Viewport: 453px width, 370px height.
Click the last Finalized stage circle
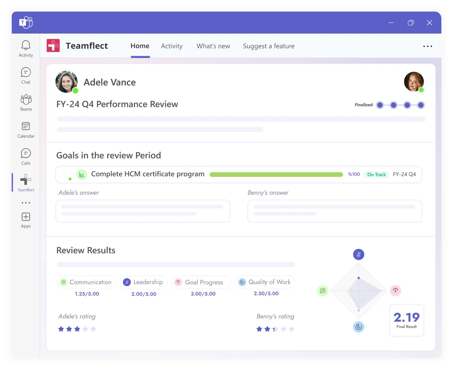(x=421, y=105)
